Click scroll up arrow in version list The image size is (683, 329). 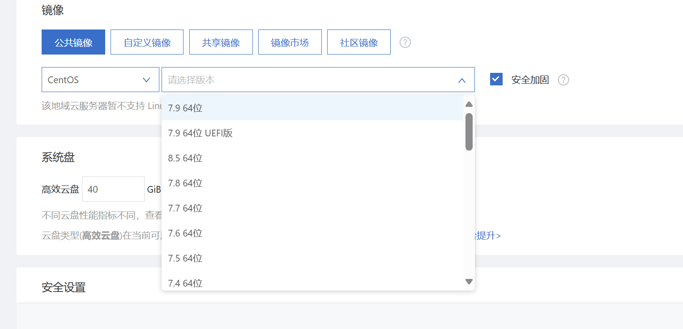[x=469, y=104]
